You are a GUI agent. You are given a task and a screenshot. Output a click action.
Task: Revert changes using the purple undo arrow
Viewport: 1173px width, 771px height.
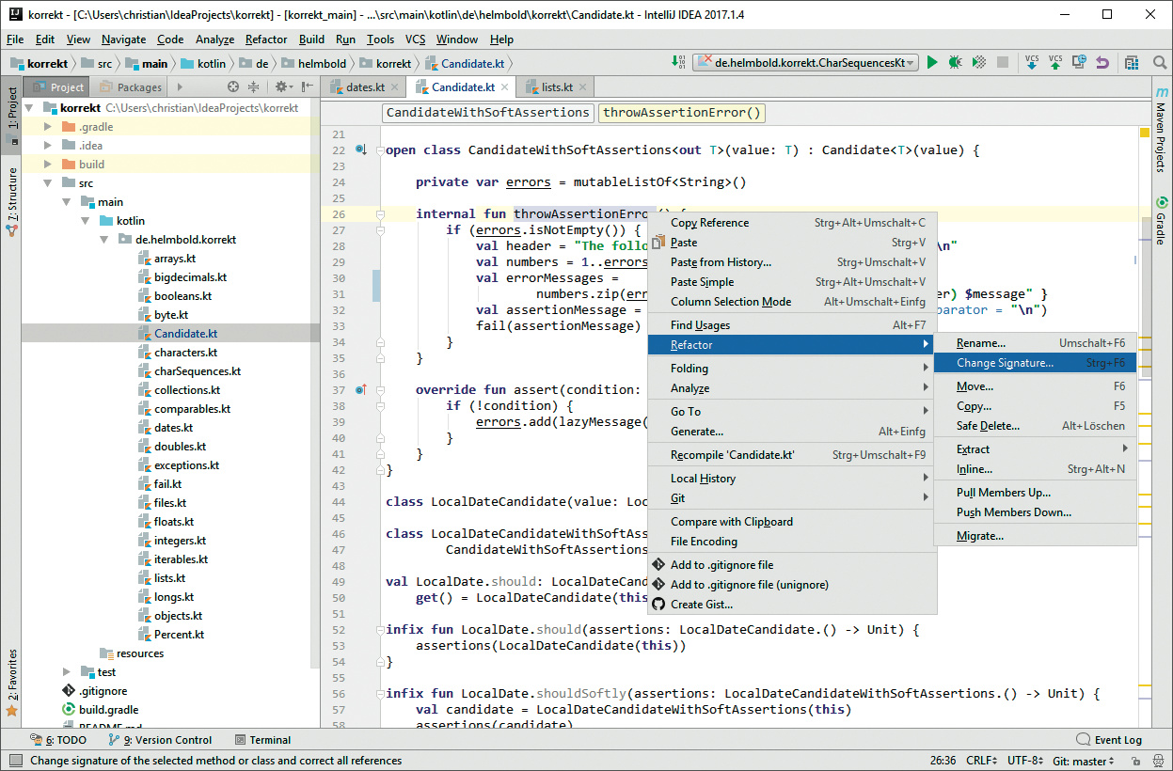click(x=1102, y=63)
